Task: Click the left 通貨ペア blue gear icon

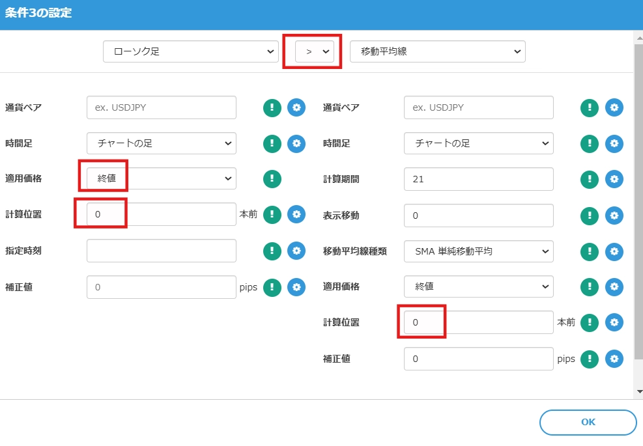Action: 296,107
